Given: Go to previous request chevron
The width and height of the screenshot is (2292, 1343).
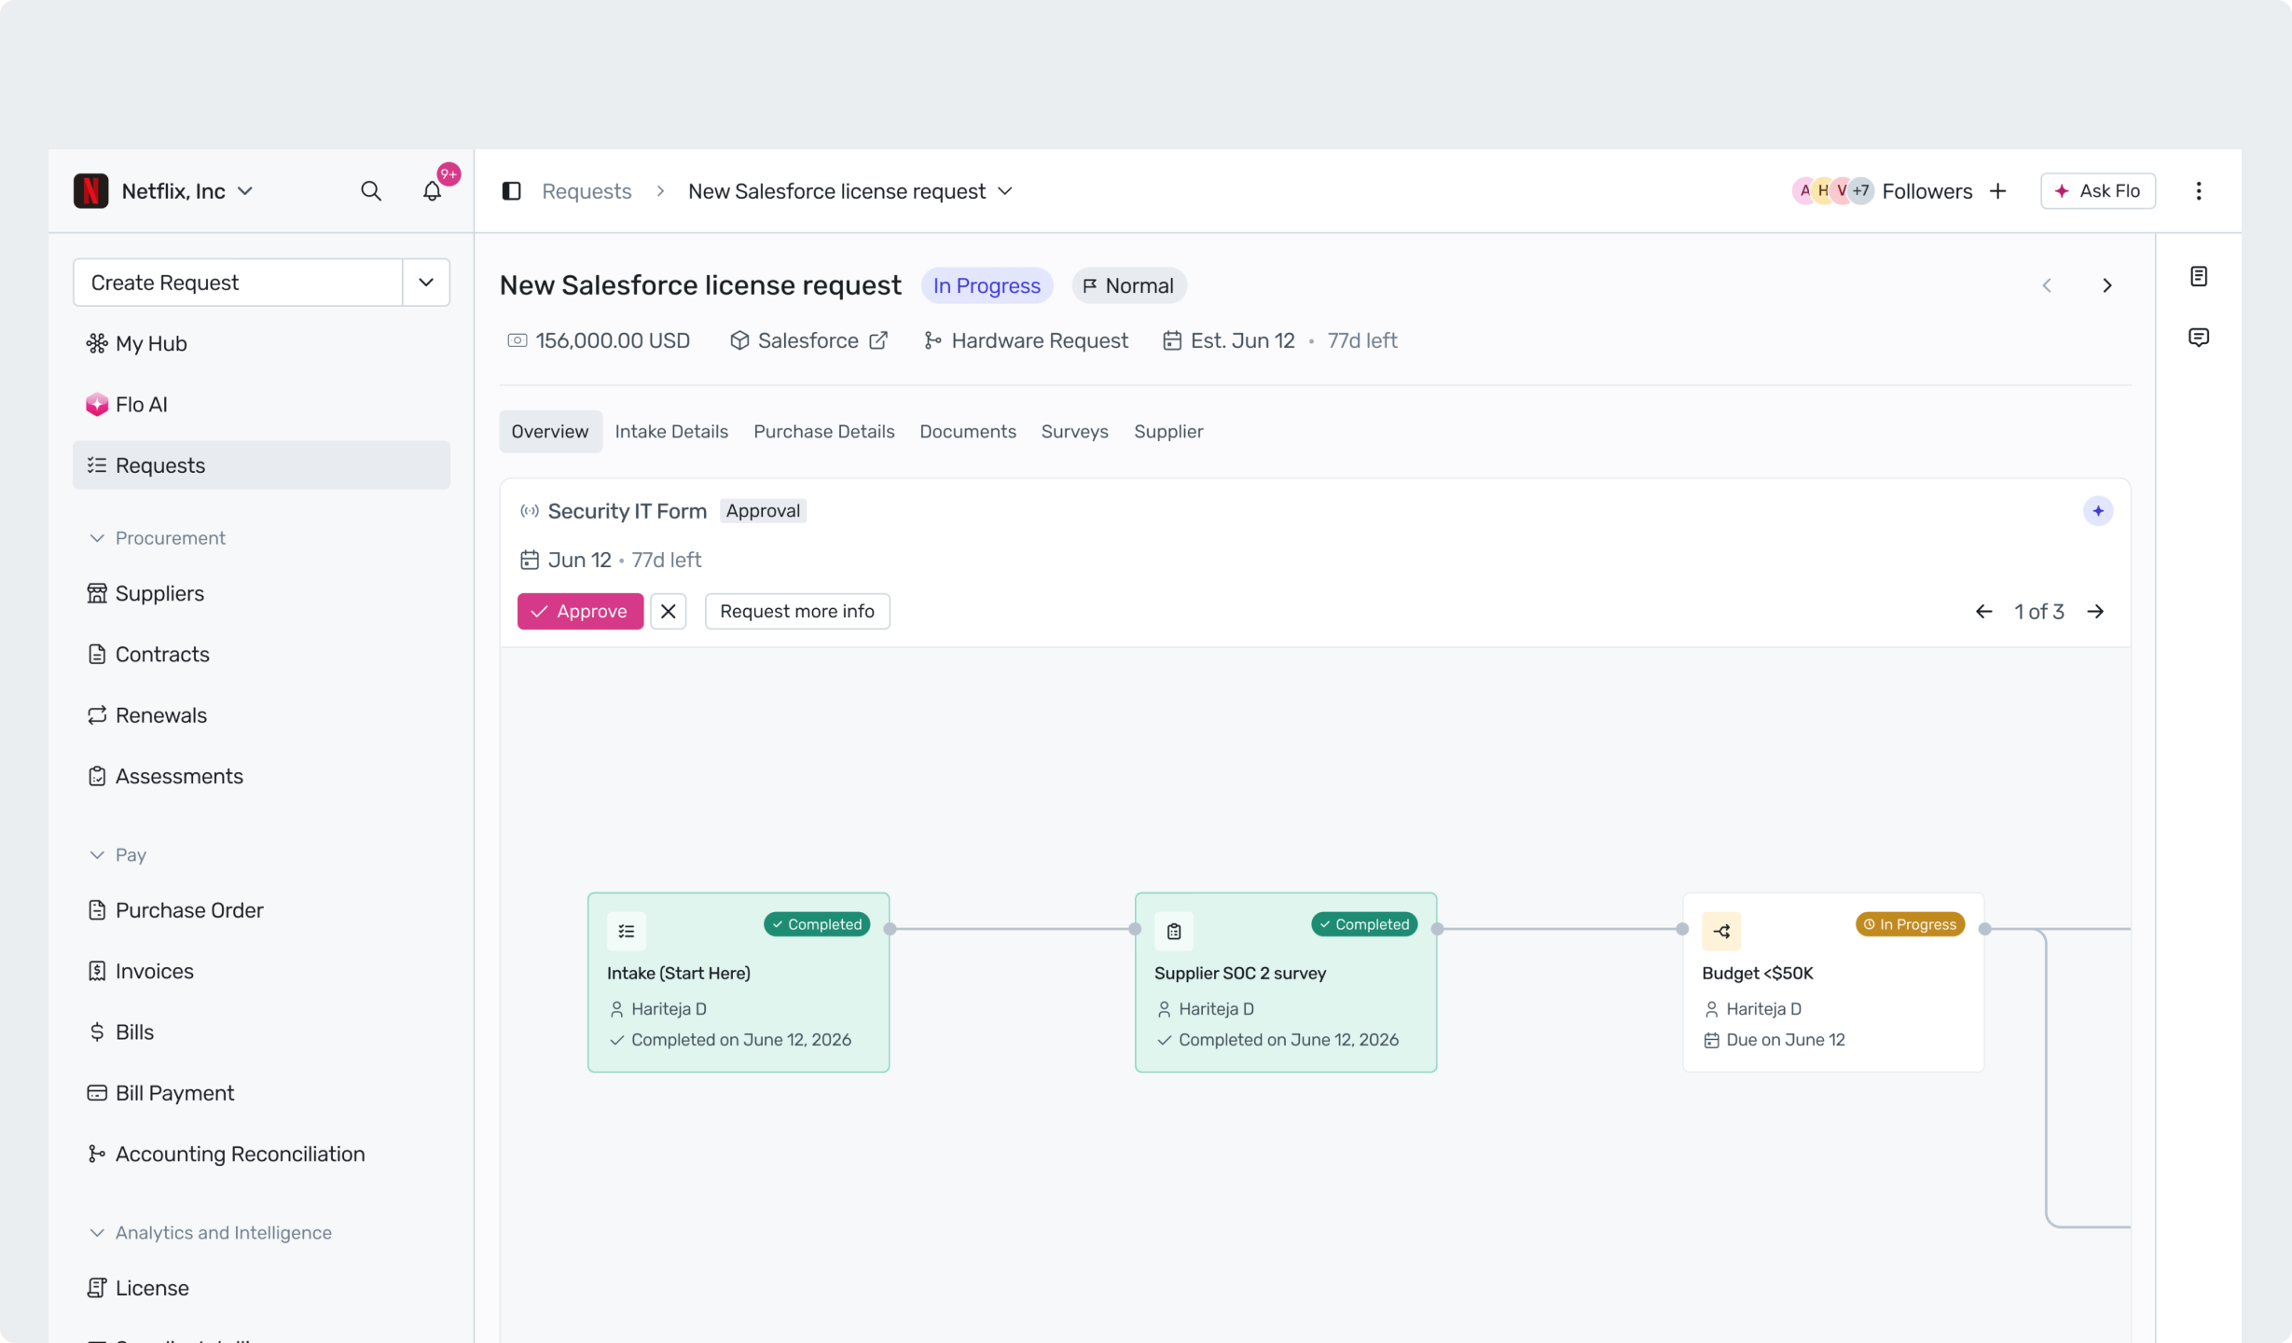Looking at the screenshot, I should (2047, 285).
